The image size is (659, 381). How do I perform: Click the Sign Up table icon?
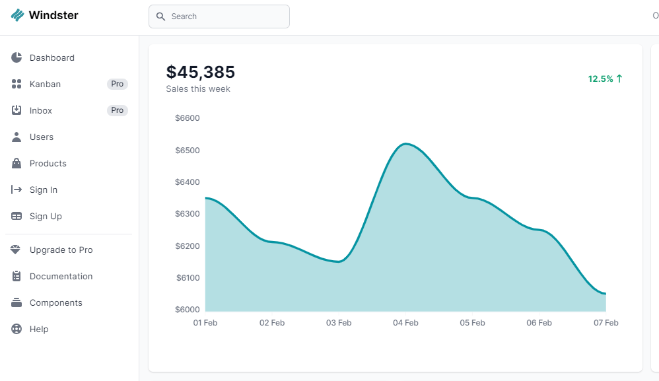point(17,216)
